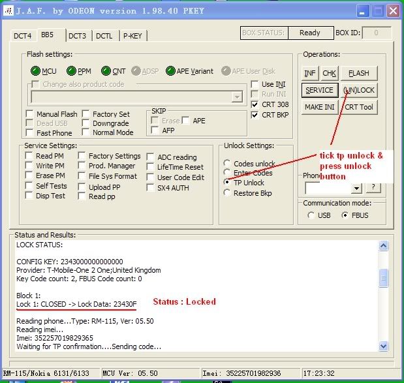This screenshot has width=404, height=383.
Task: Click the SERVICE button
Action: (320, 90)
